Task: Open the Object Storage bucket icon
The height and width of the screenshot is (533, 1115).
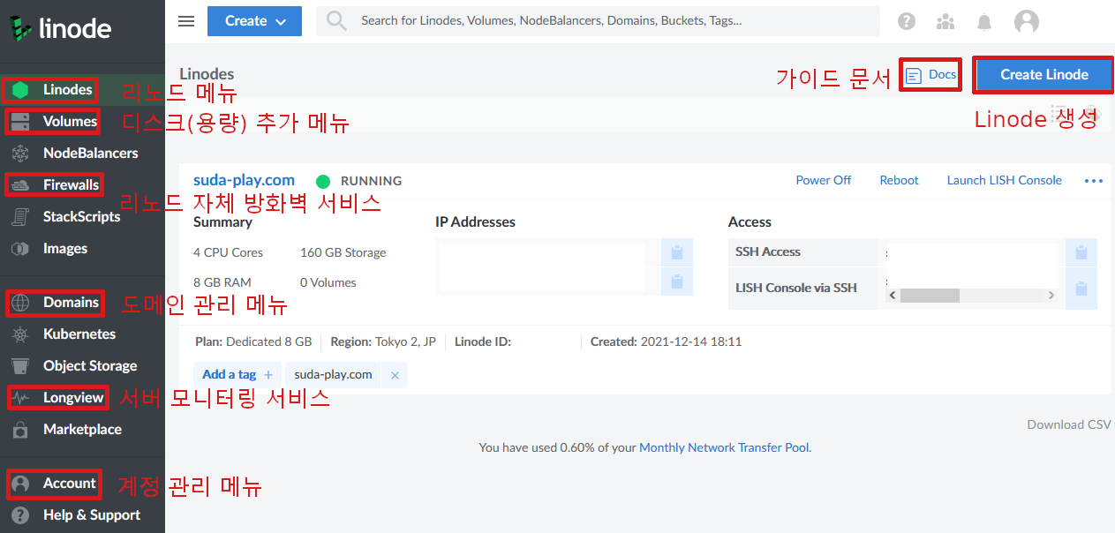Action: 20,365
